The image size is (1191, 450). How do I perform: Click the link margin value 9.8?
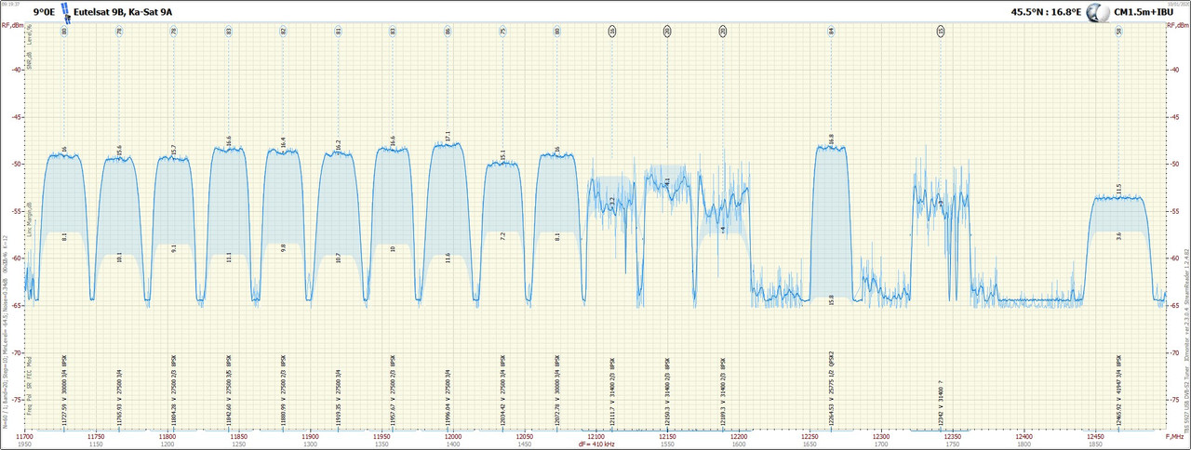coord(284,247)
